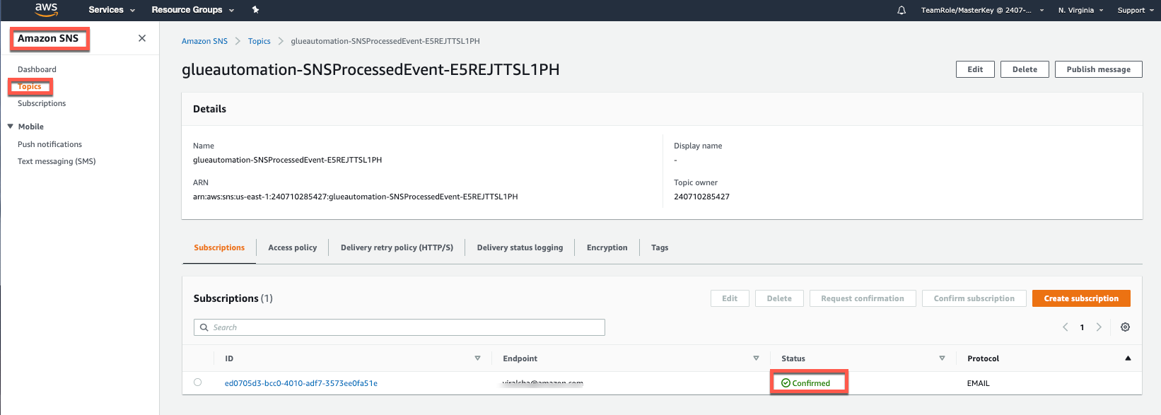The image size is (1161, 415).
Task: Open the Status column filter arrow
Action: tap(942, 358)
